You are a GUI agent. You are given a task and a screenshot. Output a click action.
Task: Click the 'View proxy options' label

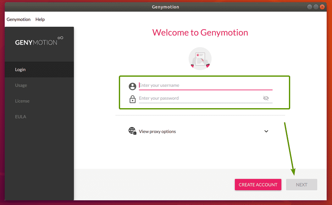click(x=158, y=131)
